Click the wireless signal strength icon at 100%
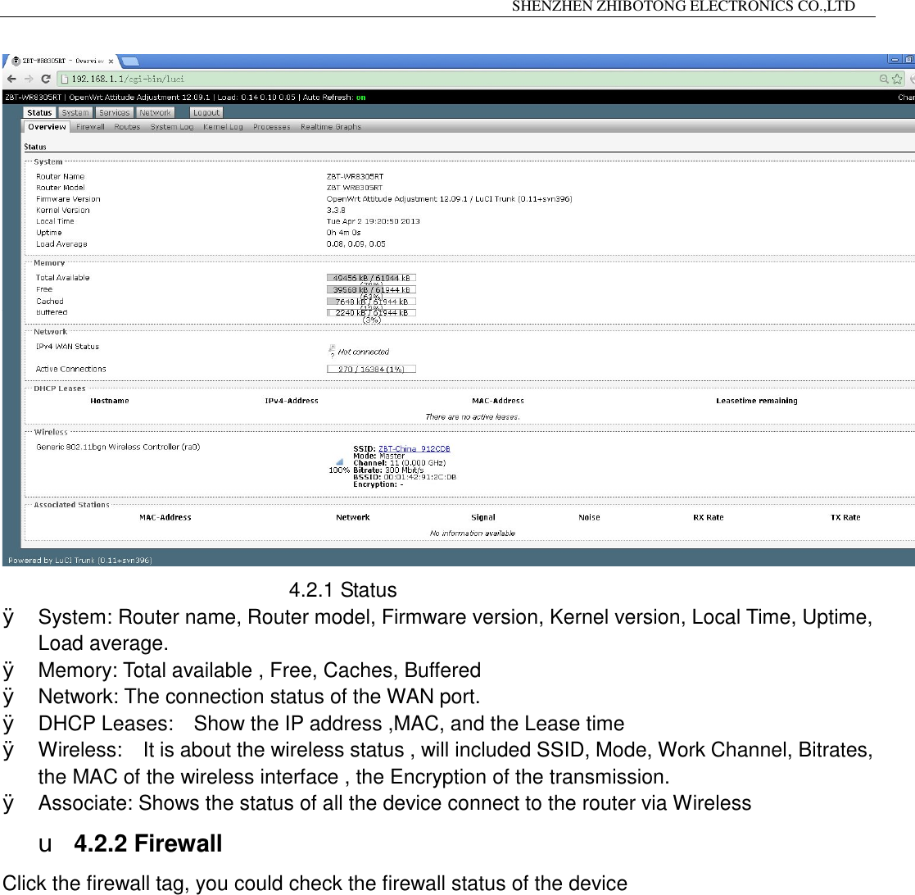The width and height of the screenshot is (915, 895). tap(338, 462)
